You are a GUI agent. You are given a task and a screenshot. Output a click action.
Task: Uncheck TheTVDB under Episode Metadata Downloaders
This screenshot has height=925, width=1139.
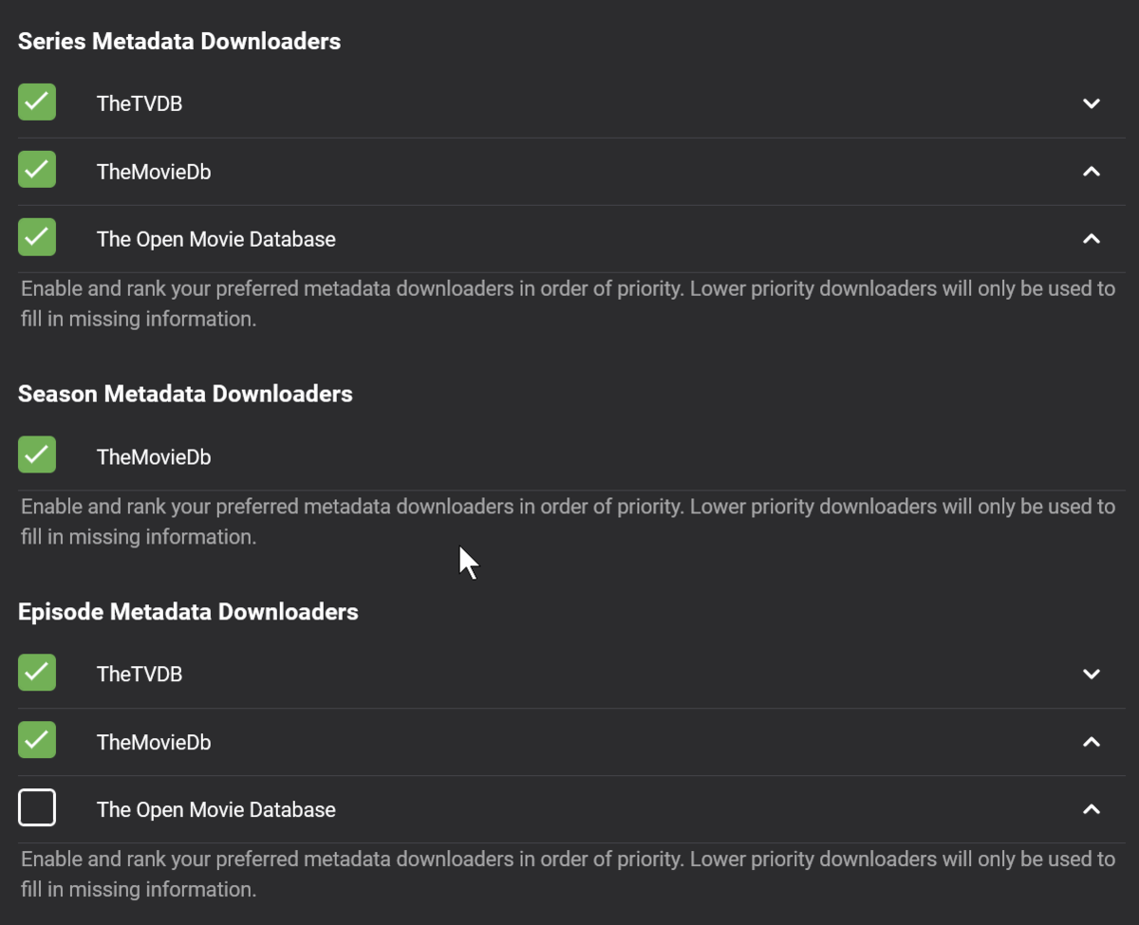coord(37,673)
